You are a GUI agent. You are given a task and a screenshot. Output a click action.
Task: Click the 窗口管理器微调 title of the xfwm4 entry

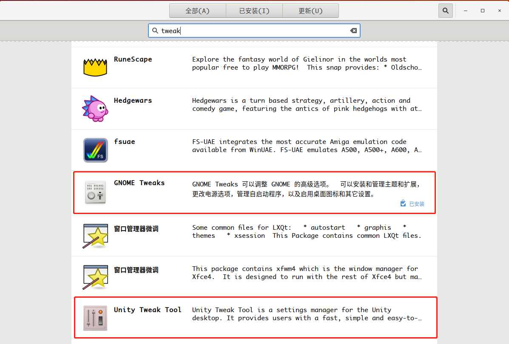(x=136, y=270)
